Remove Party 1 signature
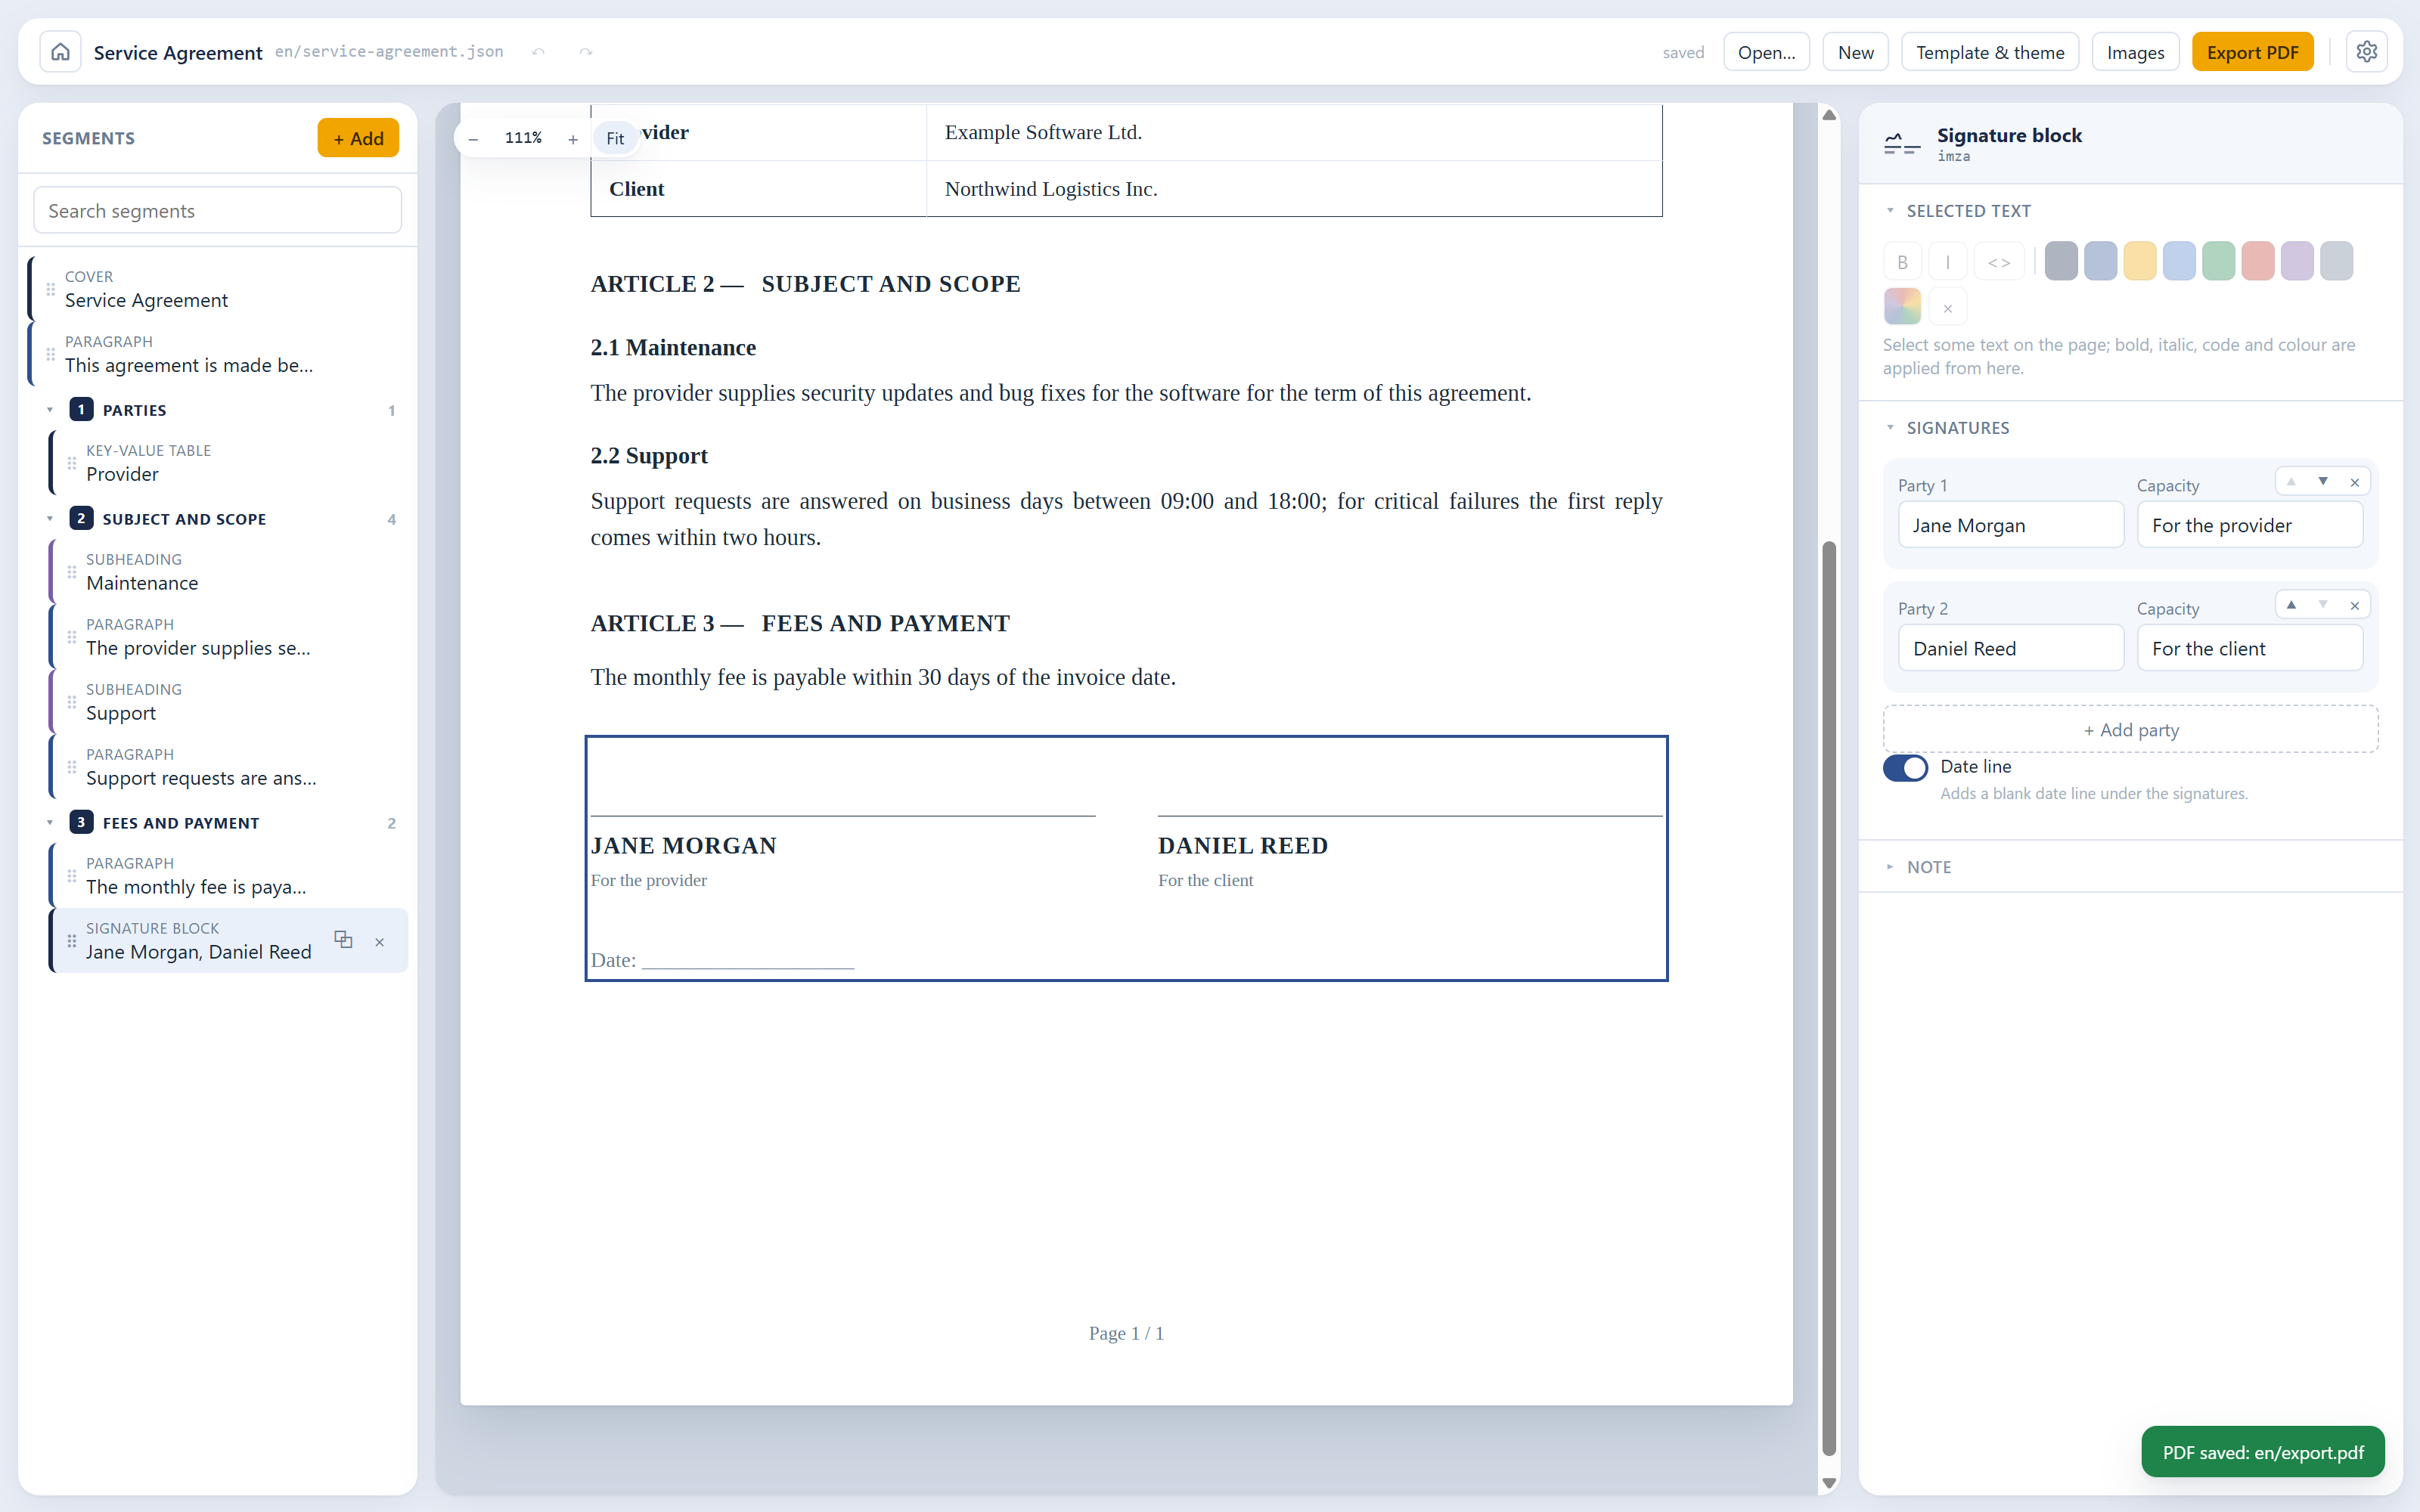The image size is (2420, 1512). point(2355,482)
